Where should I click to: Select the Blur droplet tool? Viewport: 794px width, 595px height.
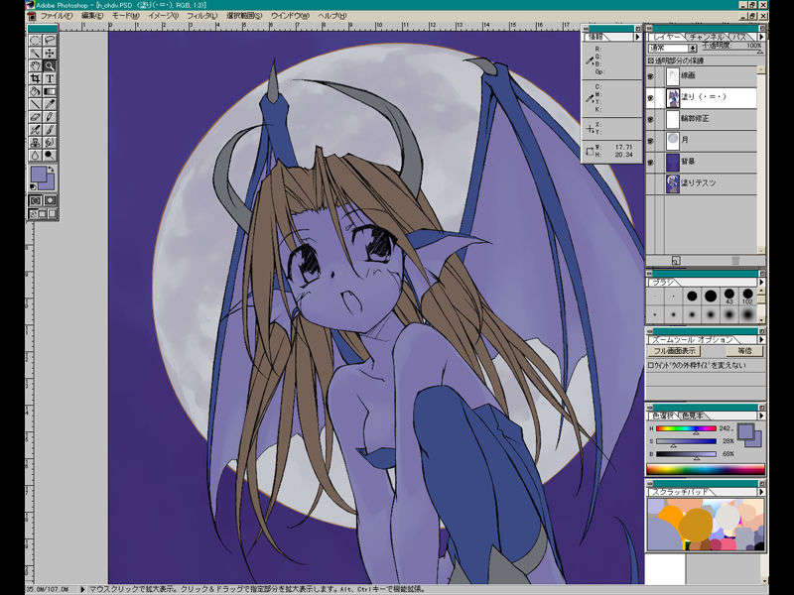(35, 156)
